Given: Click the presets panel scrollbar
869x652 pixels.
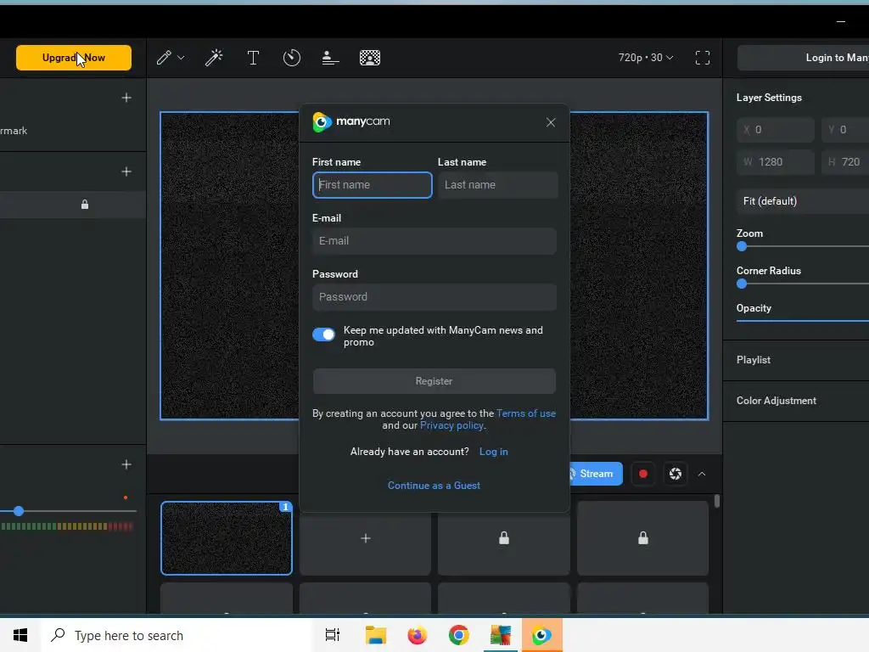Looking at the screenshot, I should 716,501.
